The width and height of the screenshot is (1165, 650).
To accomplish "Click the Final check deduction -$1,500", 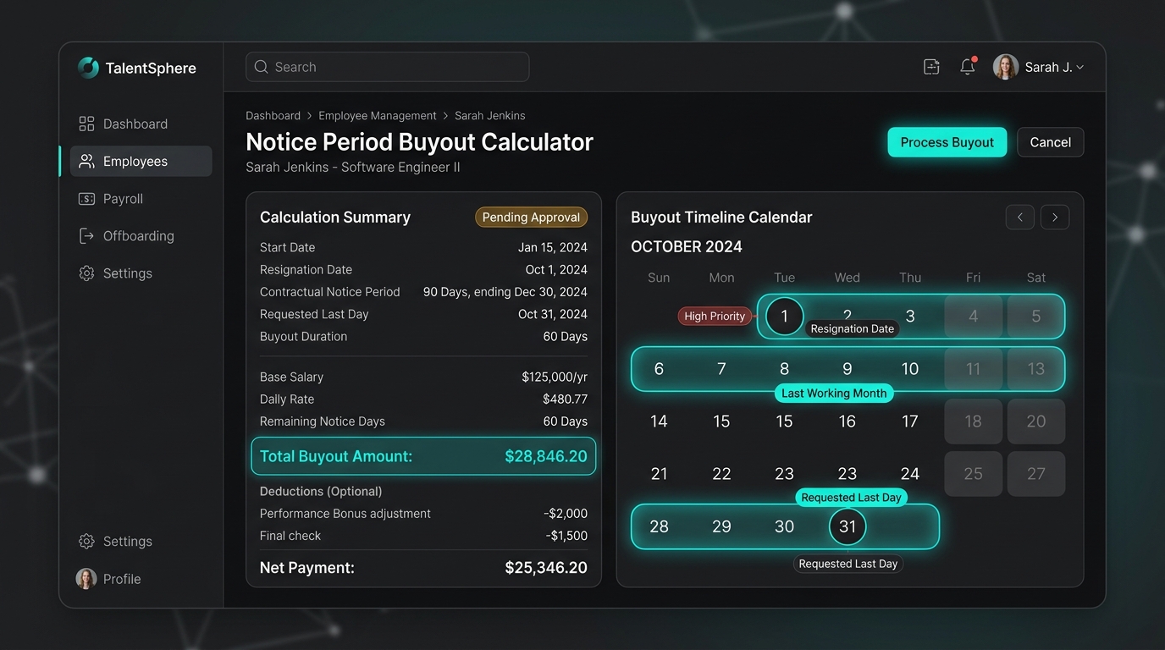I will click(566, 536).
